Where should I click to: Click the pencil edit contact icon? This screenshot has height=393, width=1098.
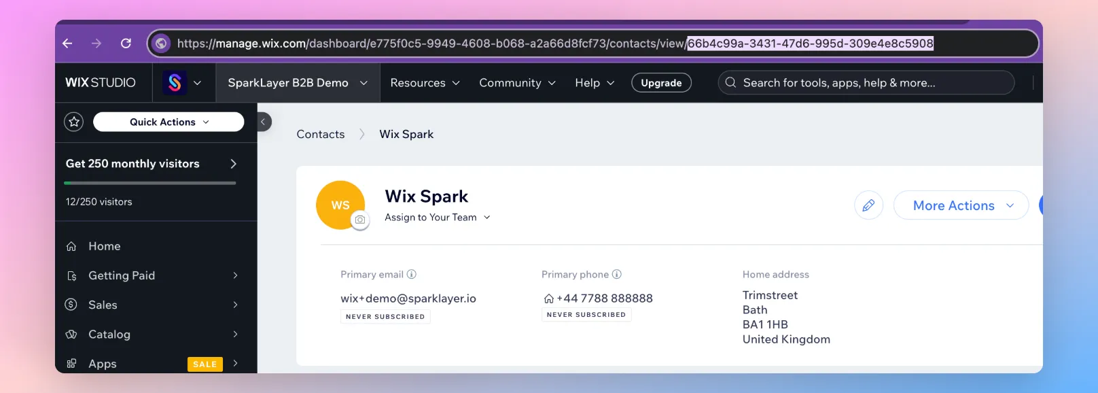click(868, 205)
